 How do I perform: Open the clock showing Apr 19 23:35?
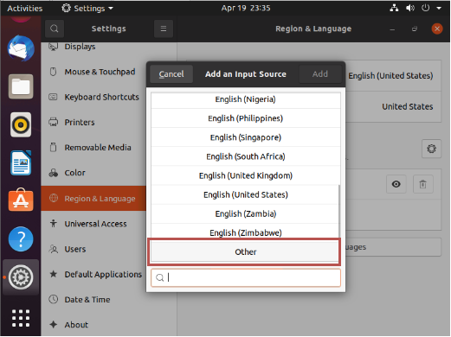pos(246,8)
